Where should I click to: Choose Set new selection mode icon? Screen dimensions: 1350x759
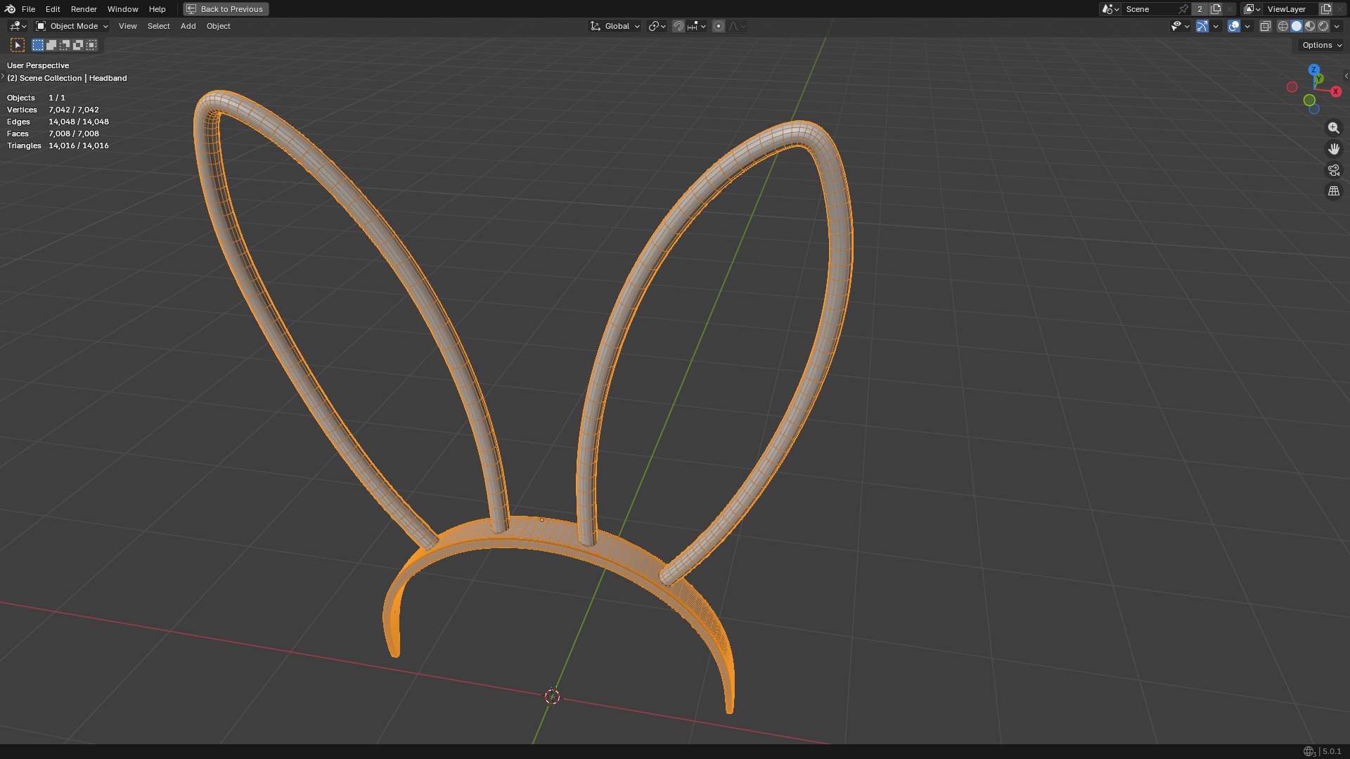(38, 45)
